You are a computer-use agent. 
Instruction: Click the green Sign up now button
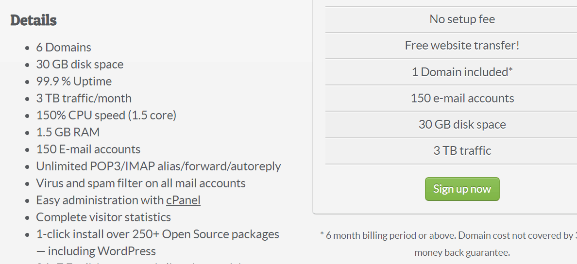coord(462,189)
